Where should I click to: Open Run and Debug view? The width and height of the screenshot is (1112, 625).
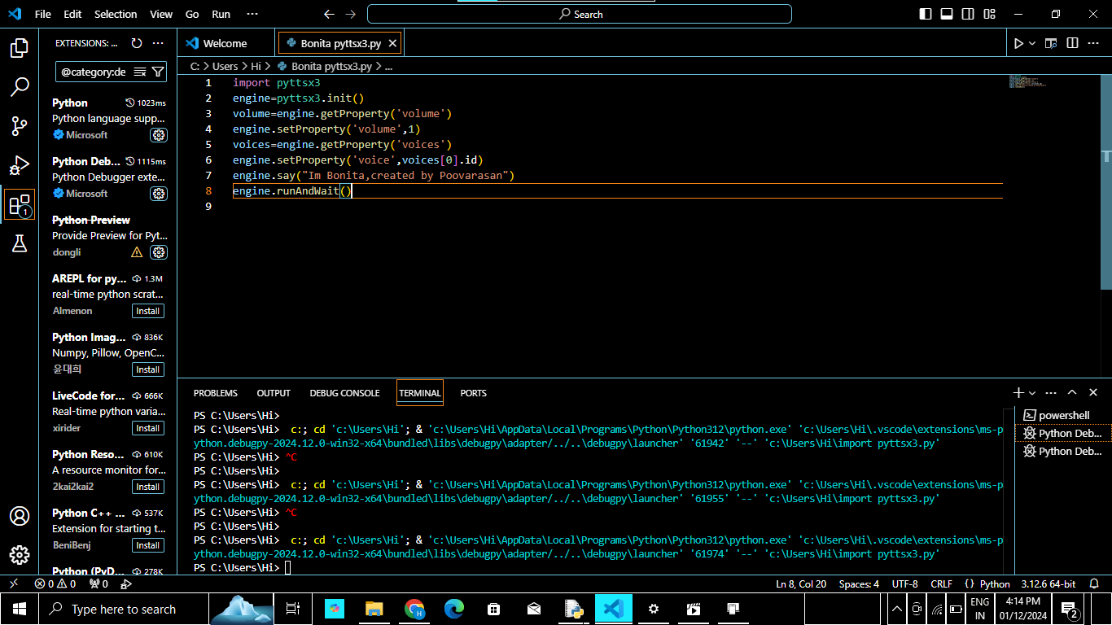tap(20, 165)
